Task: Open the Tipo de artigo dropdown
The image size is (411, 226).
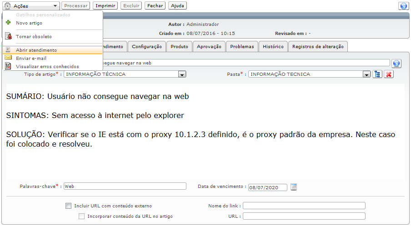Action: (x=182, y=74)
